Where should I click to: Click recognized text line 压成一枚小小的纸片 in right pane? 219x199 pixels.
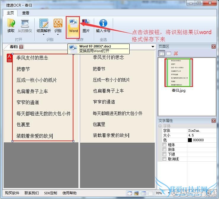111,80
